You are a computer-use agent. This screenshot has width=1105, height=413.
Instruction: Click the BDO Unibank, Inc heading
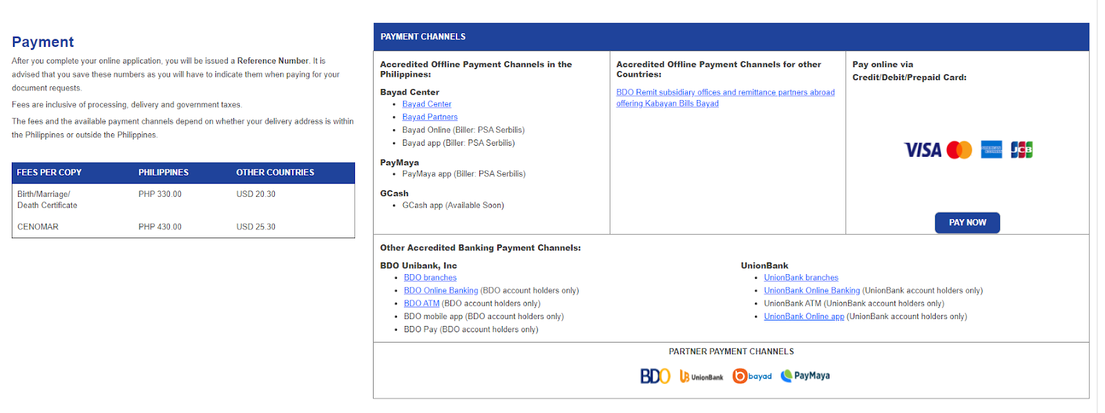[x=419, y=266]
